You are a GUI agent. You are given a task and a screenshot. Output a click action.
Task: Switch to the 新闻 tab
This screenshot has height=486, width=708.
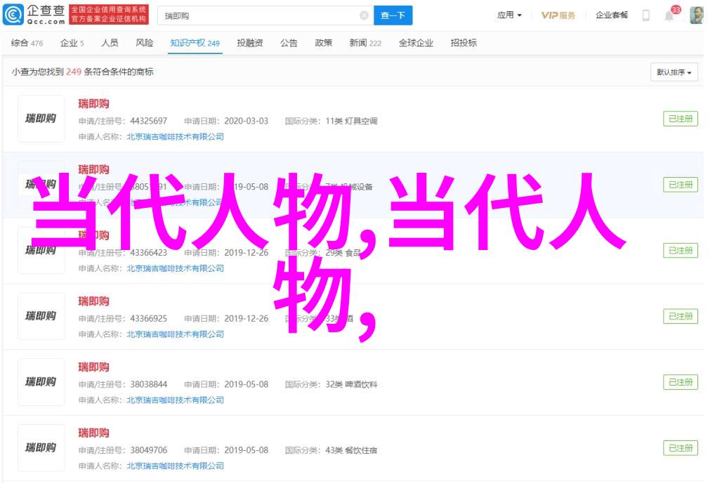click(365, 44)
